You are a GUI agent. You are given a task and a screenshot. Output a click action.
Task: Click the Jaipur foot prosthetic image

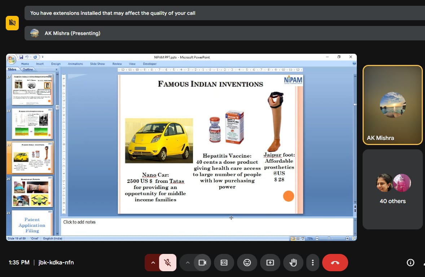tap(276, 122)
